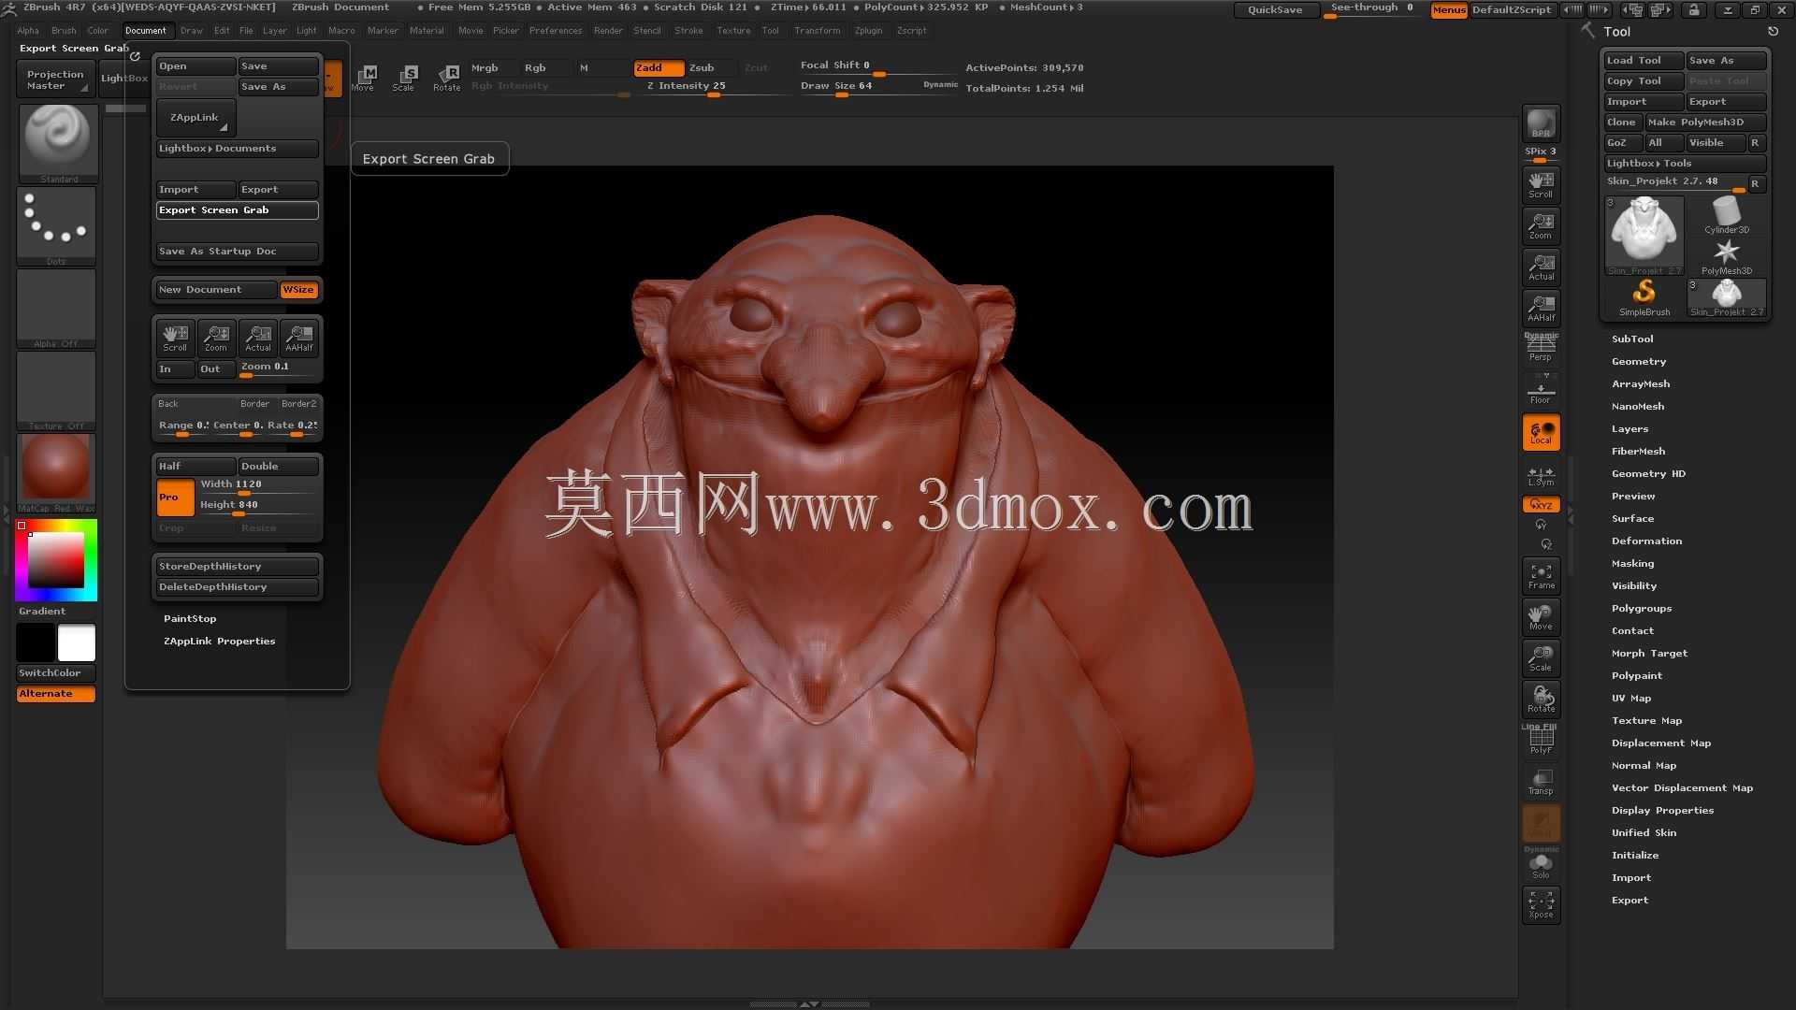Open the Material menu
Viewport: 1796px width, 1010px height.
[427, 31]
